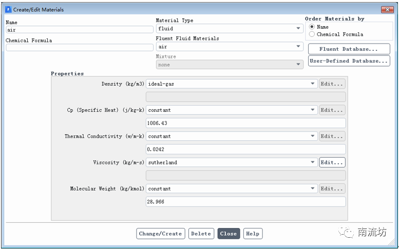Expand the Fluent Fluid Materials dropdown
Image resolution: width=399 pixels, height=249 pixels.
point(229,47)
